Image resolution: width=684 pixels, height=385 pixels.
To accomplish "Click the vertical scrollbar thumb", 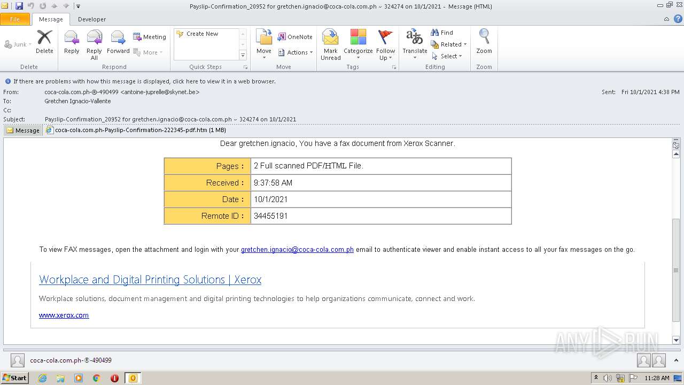I will 676,270.
